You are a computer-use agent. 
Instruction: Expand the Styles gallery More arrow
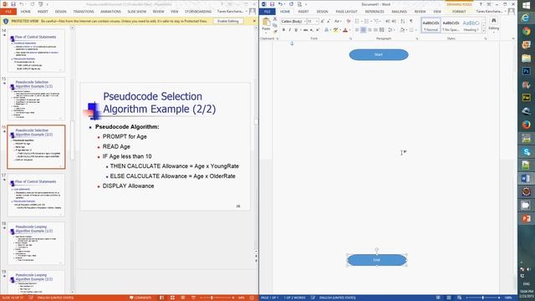483,31
